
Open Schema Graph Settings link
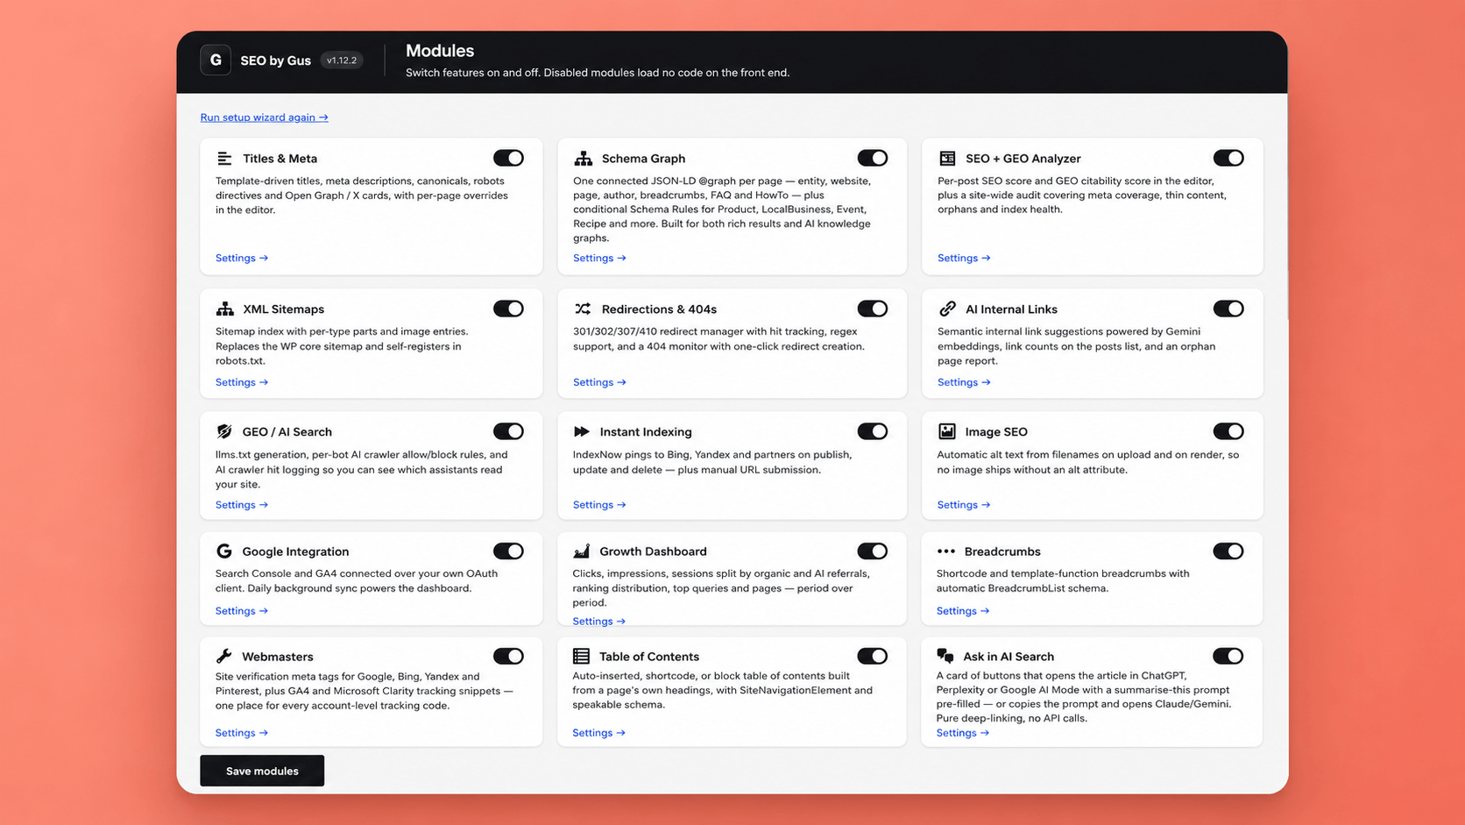coord(599,258)
